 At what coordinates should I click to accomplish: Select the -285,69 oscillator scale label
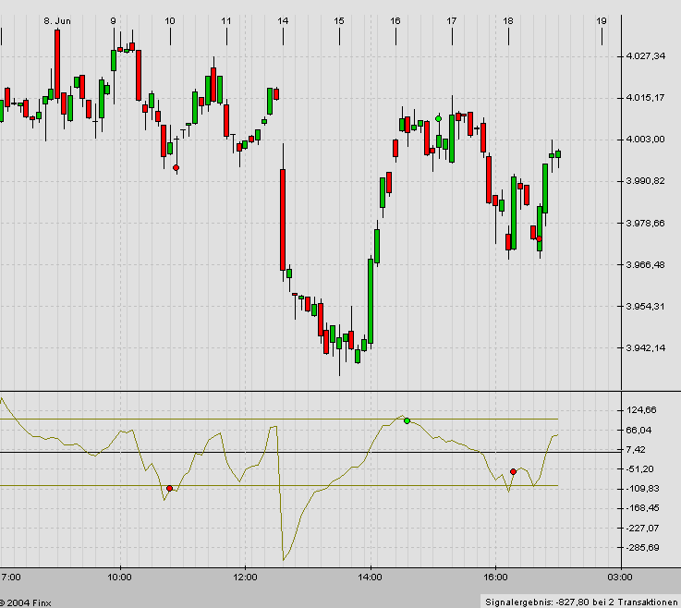(641, 548)
